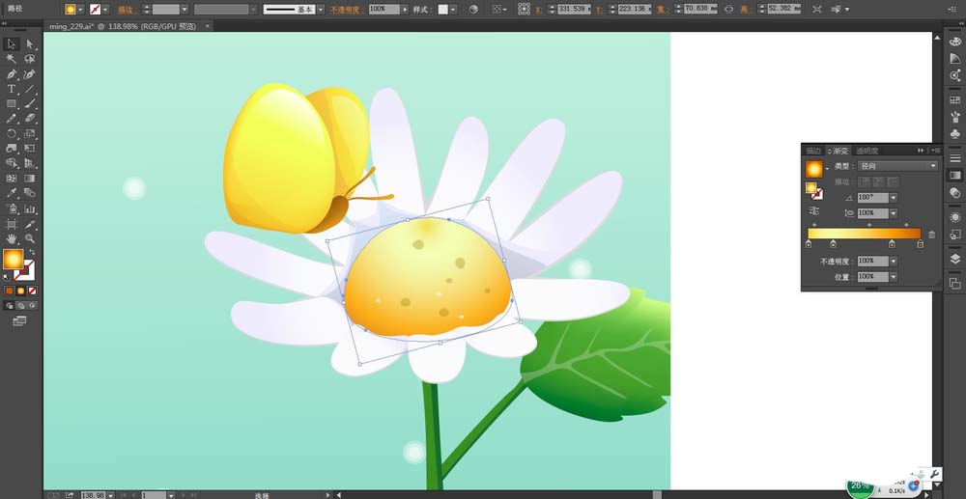Select the Type tool
The image size is (966, 499).
click(11, 89)
